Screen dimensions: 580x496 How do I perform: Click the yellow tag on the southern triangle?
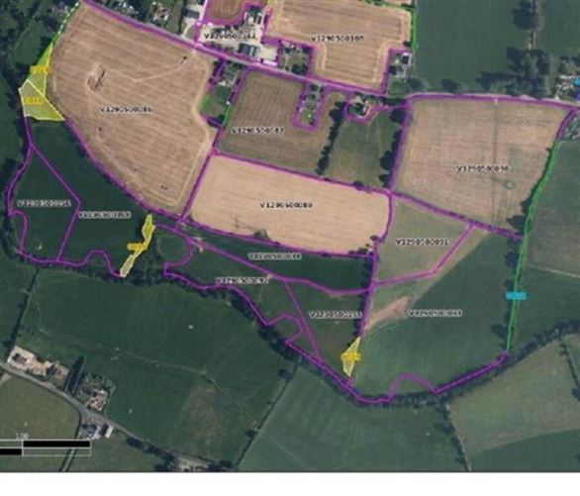point(350,356)
